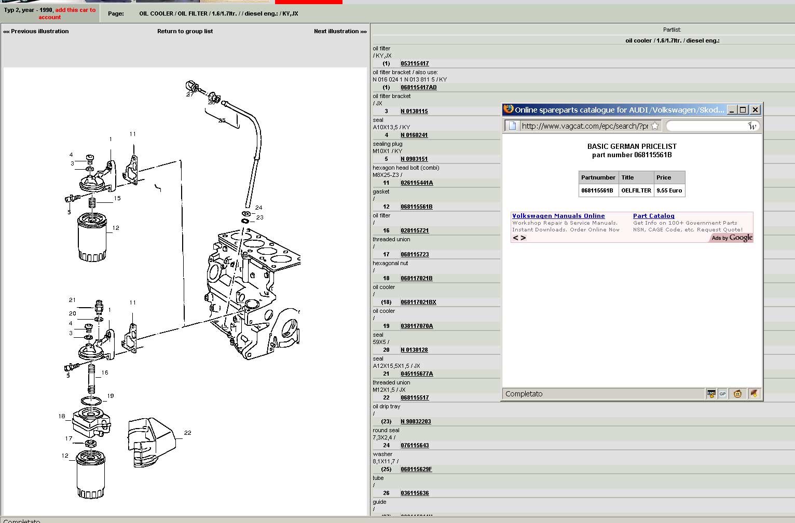
Task: Click the 'gasket' description text
Action: [x=381, y=191]
